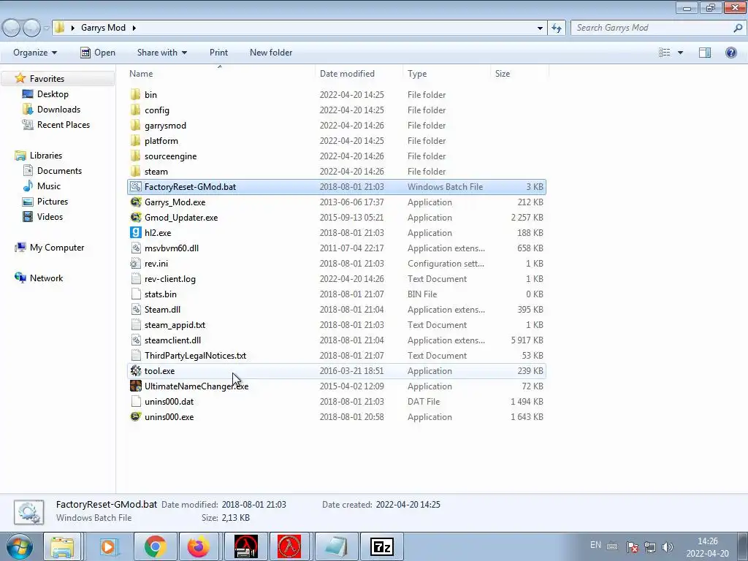Toggle the preview pane icon
The image size is (748, 561).
coord(705,53)
